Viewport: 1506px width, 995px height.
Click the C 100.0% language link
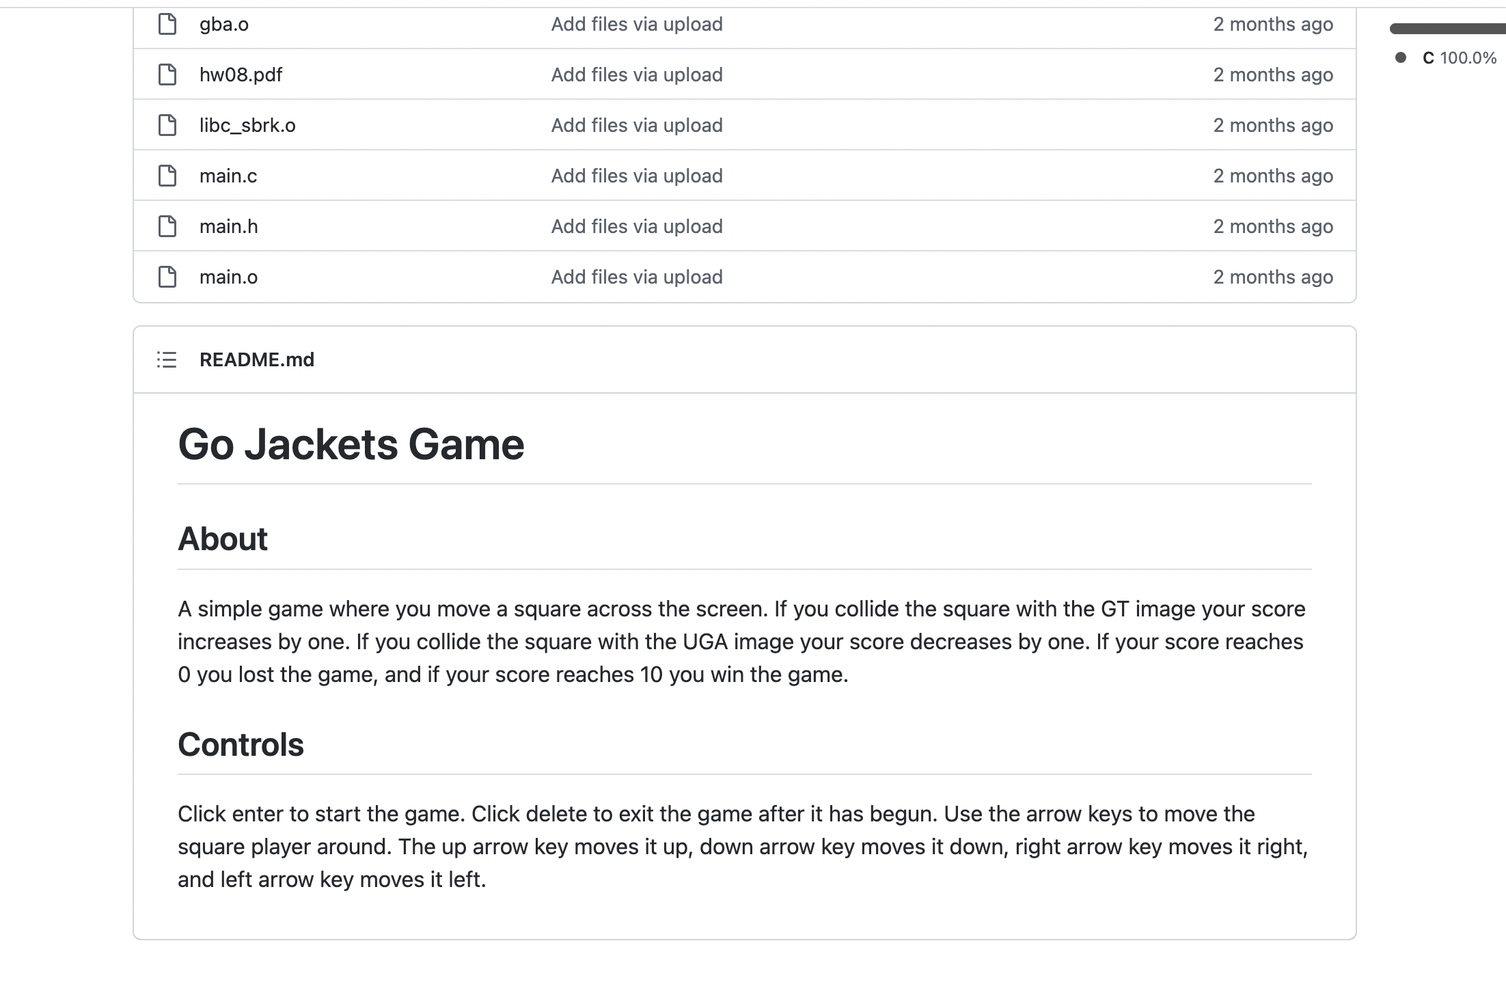pyautogui.click(x=1459, y=58)
